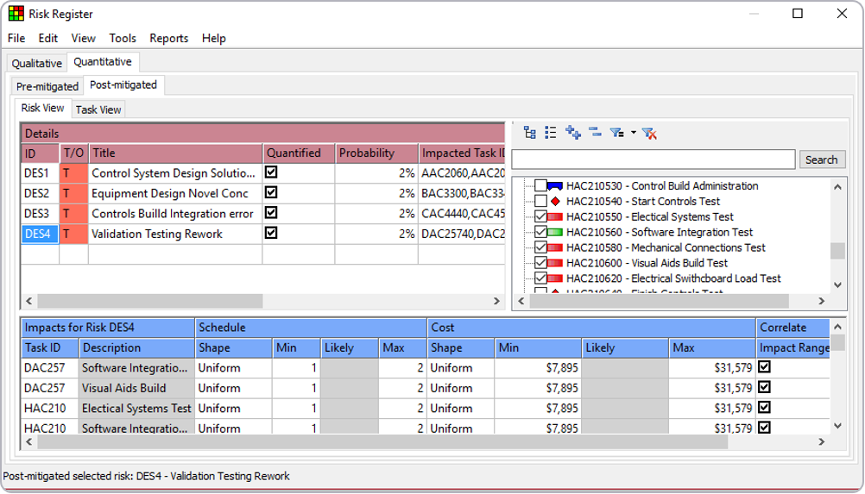Screen dimensions: 865x494
Task: Check the HAC210530 Control Build Administration box
Action: (540, 185)
